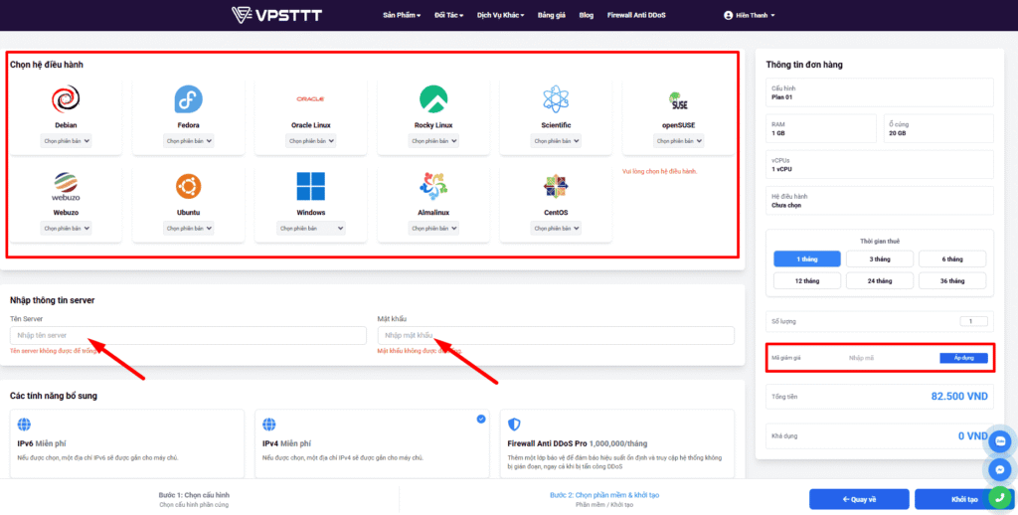The height and width of the screenshot is (515, 1018).
Task: Click the Ubuntu orange circle logo
Action: click(188, 186)
